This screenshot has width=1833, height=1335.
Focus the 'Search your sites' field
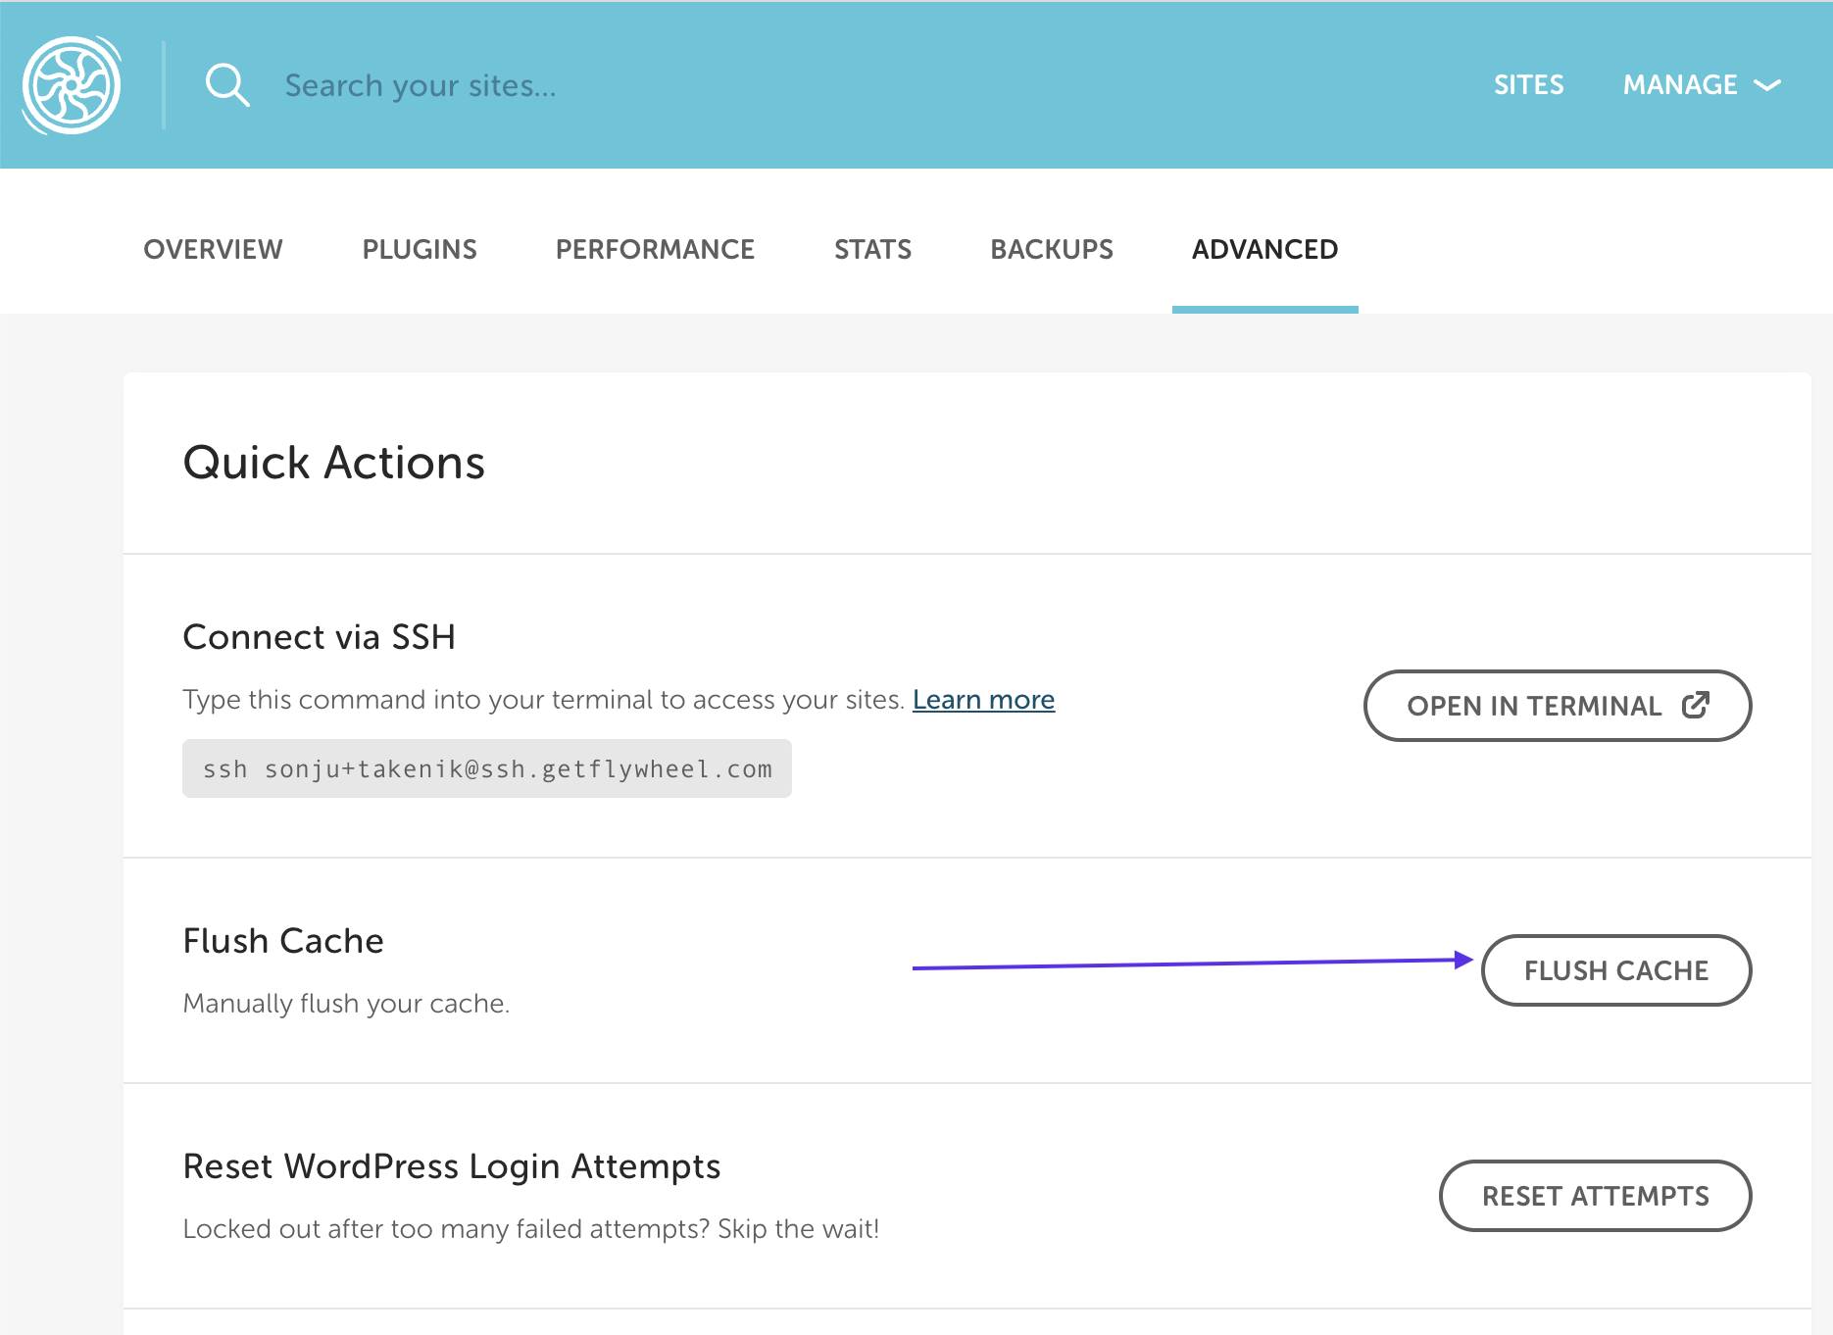pos(588,85)
